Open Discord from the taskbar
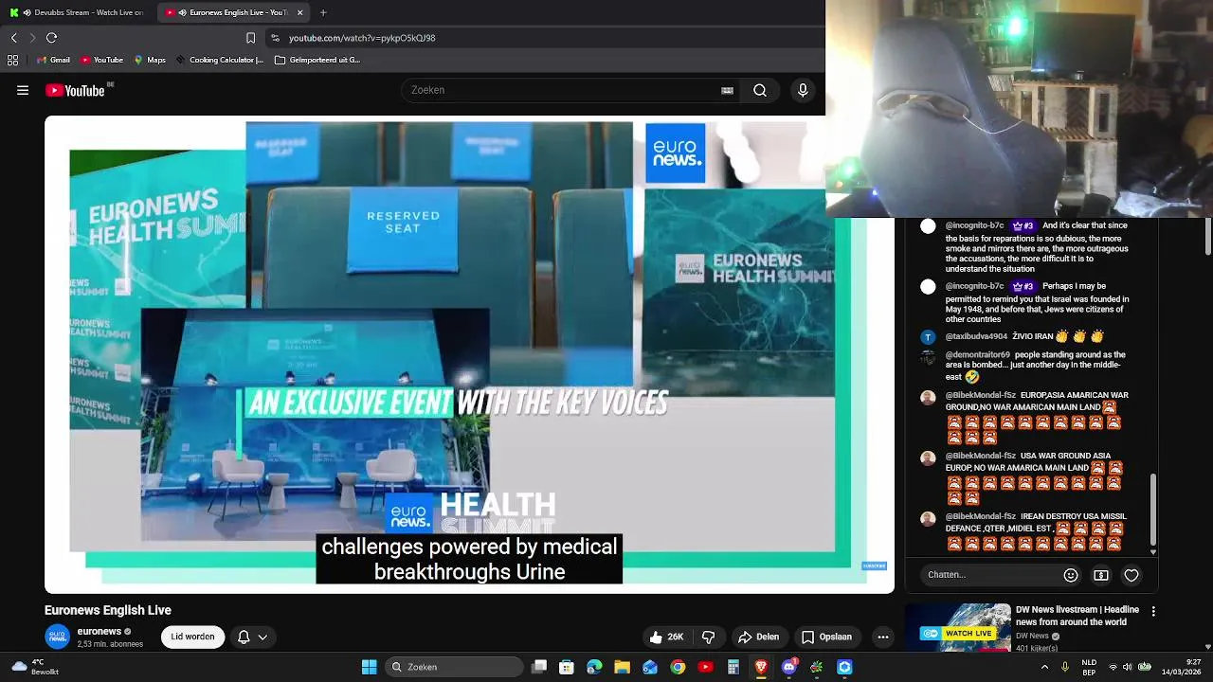Image resolution: width=1213 pixels, height=682 pixels. (788, 667)
